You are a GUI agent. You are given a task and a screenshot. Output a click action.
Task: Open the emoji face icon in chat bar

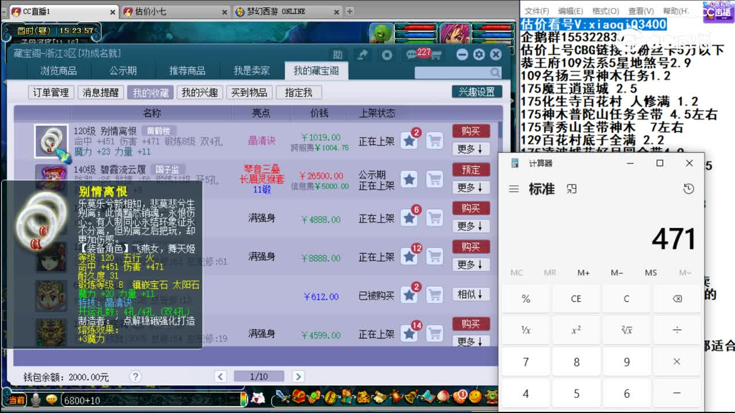coord(52,399)
